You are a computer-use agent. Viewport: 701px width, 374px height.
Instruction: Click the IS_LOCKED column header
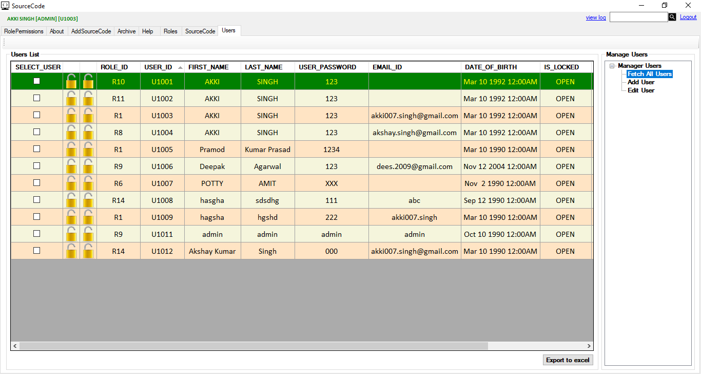[566, 67]
